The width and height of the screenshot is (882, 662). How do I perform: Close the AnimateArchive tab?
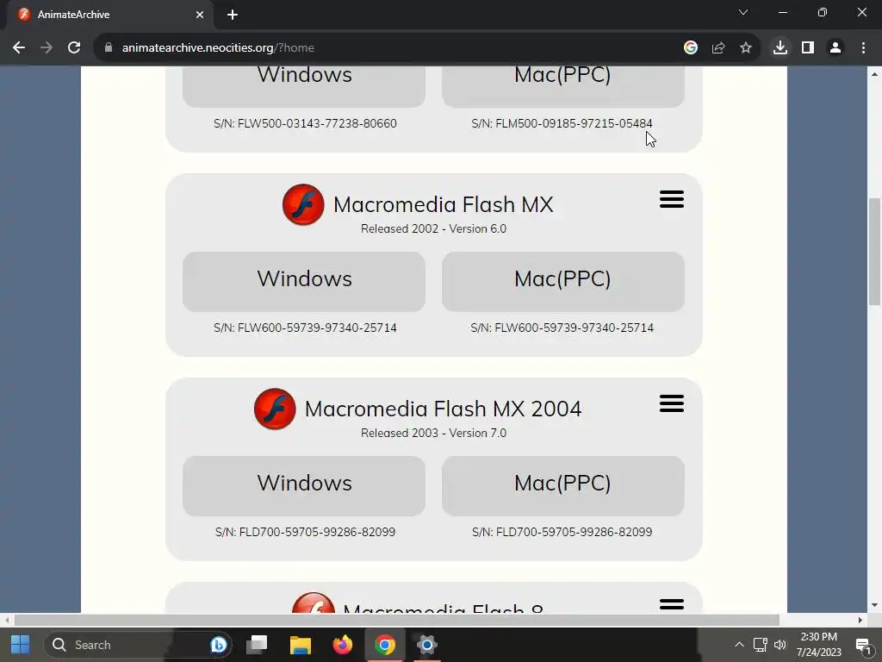pyautogui.click(x=200, y=15)
